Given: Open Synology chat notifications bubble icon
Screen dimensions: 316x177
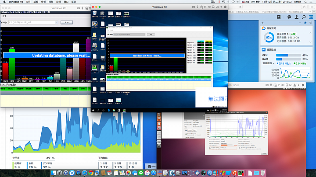Looking at the screenshot, I should coord(289,17).
